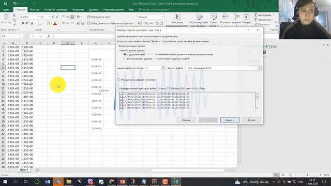Open the wizard's help question mark
The width and height of the screenshot is (331, 186).
pyautogui.click(x=248, y=30)
